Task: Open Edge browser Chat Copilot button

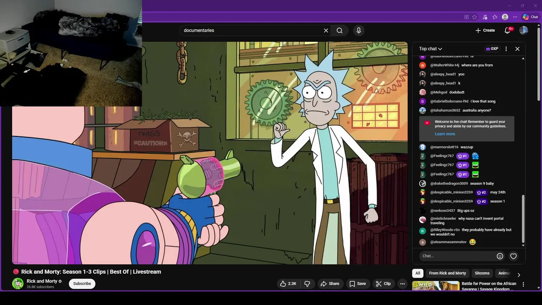Action: (531, 17)
